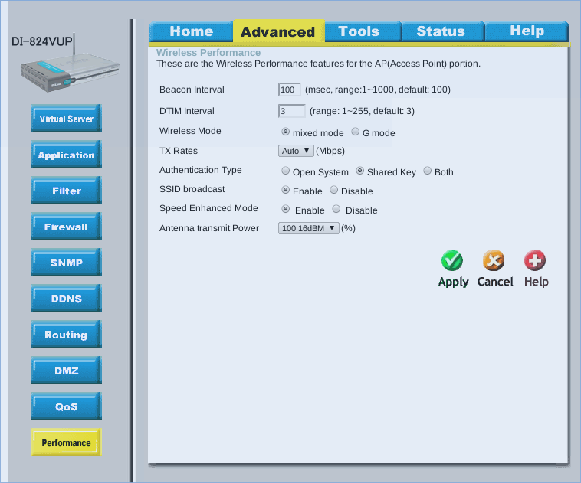Click the Wireless Mode label
The image size is (581, 483).
pos(190,131)
